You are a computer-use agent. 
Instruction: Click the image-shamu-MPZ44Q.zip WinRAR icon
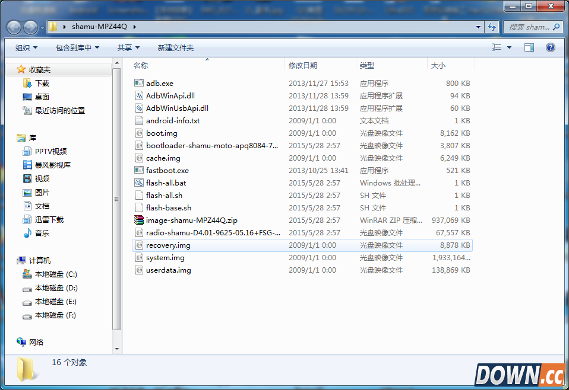tap(139, 220)
